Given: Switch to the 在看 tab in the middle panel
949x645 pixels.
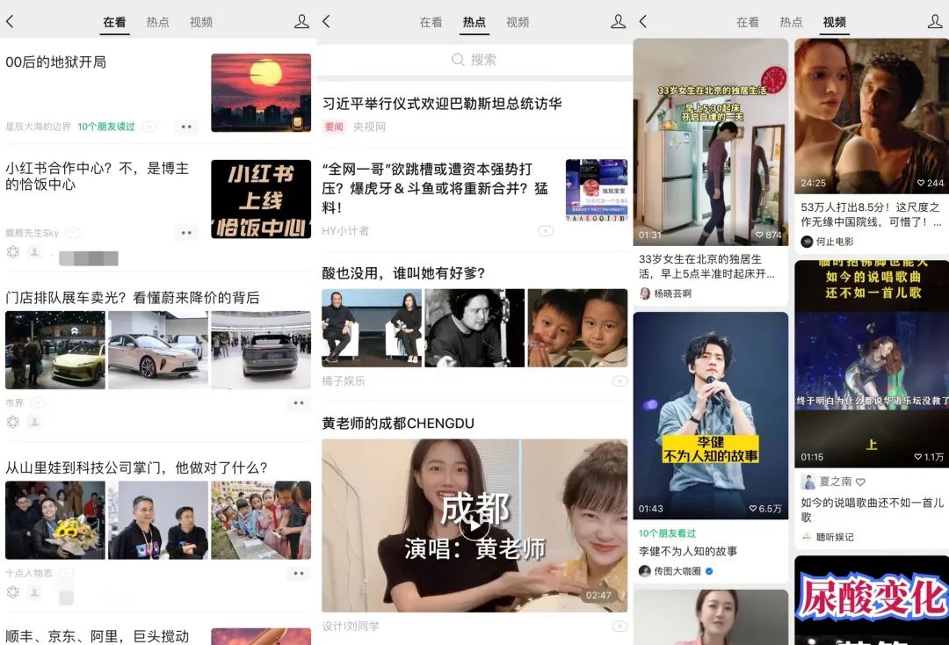Looking at the screenshot, I should click(431, 22).
